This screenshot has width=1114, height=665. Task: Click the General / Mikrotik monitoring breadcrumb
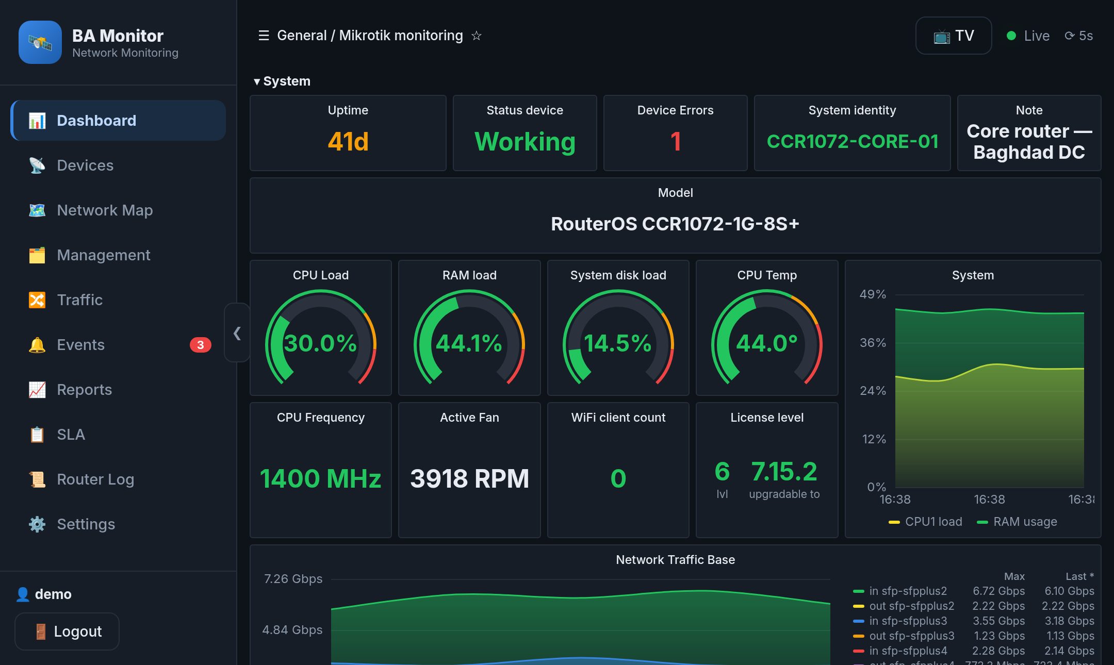(370, 36)
